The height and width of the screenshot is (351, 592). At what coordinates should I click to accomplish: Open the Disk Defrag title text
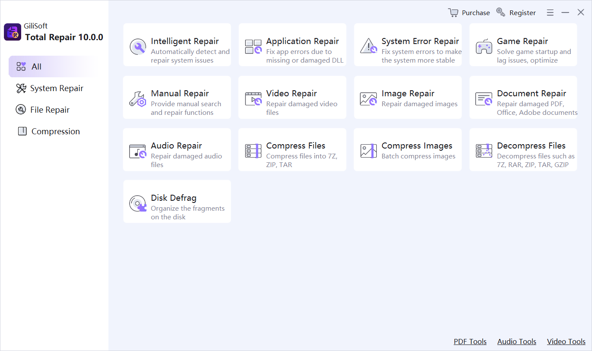[x=174, y=198]
